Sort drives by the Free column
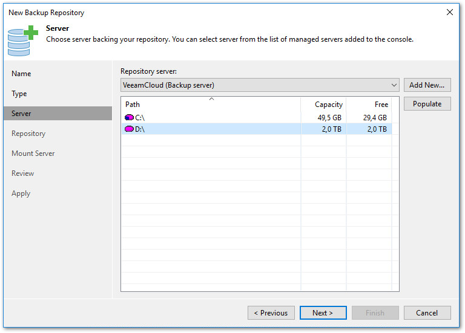Screen dimensions: 465x333 click(x=369, y=105)
